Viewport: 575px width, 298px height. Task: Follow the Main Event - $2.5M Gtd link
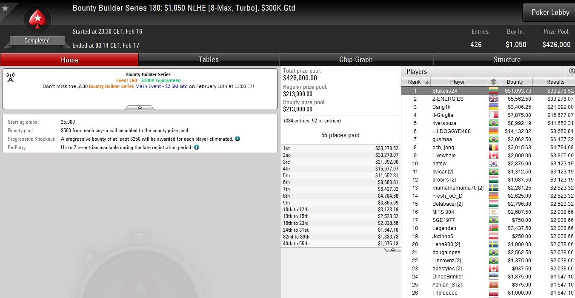coord(161,86)
